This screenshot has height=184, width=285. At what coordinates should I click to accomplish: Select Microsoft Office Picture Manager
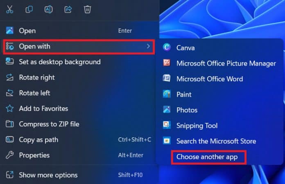pyautogui.click(x=226, y=63)
